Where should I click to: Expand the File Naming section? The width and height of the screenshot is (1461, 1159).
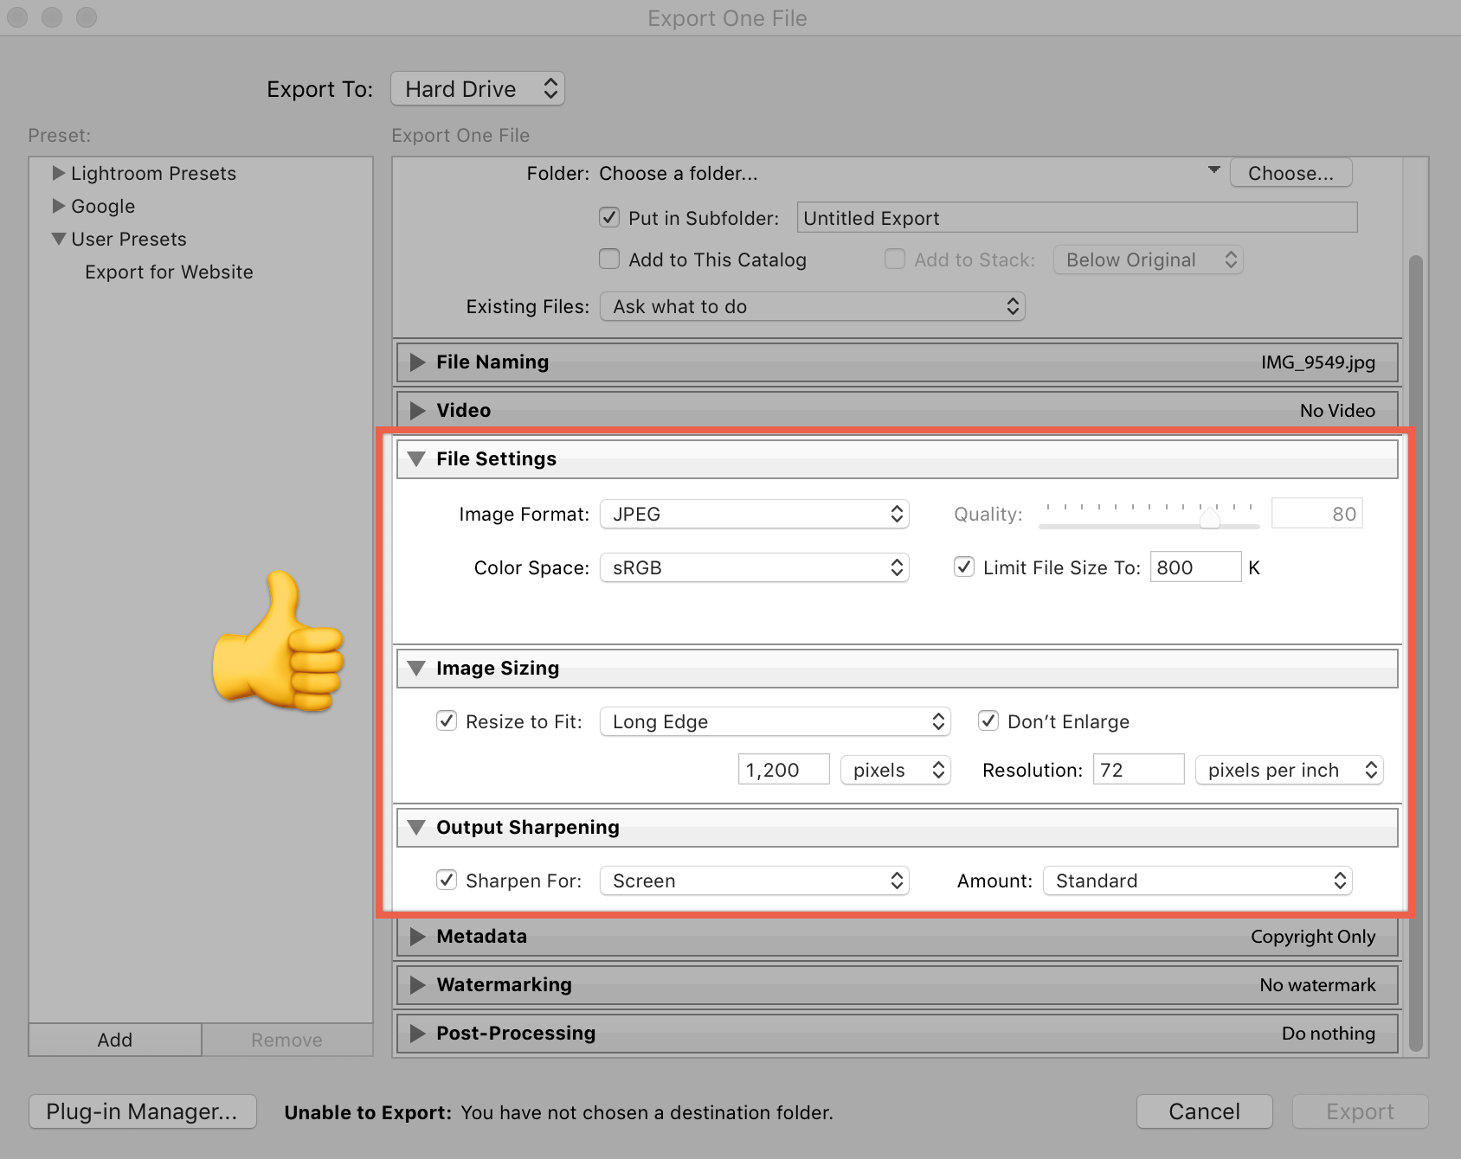point(417,362)
